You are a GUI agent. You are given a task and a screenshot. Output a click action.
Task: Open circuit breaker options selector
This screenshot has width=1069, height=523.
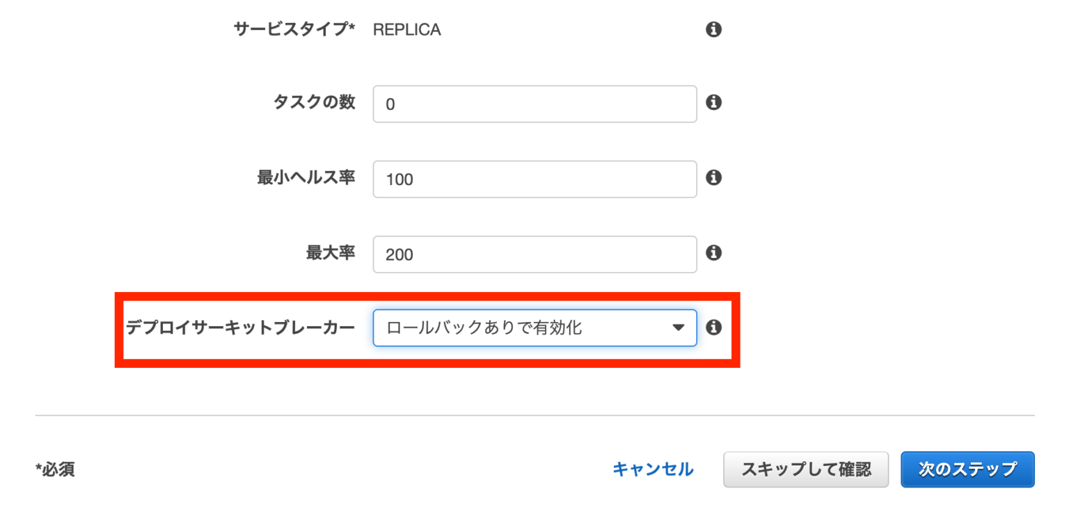click(x=534, y=328)
